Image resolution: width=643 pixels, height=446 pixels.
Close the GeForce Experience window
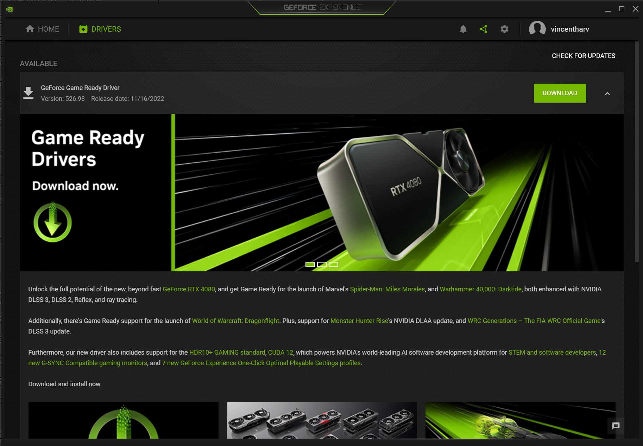coord(635,9)
